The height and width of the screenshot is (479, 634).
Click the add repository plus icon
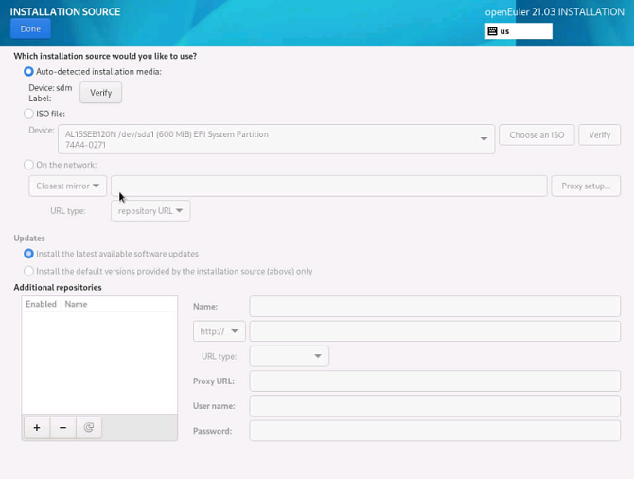[x=37, y=428]
